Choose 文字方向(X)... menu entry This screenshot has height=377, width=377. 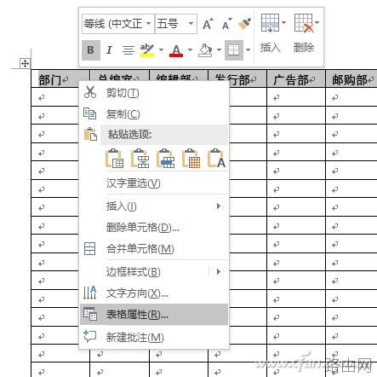[153, 293]
